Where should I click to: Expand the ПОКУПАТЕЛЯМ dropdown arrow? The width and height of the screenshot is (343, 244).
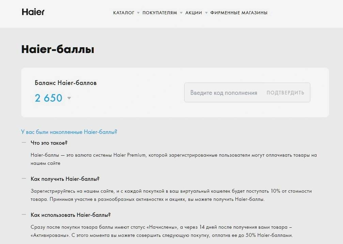[181, 13]
